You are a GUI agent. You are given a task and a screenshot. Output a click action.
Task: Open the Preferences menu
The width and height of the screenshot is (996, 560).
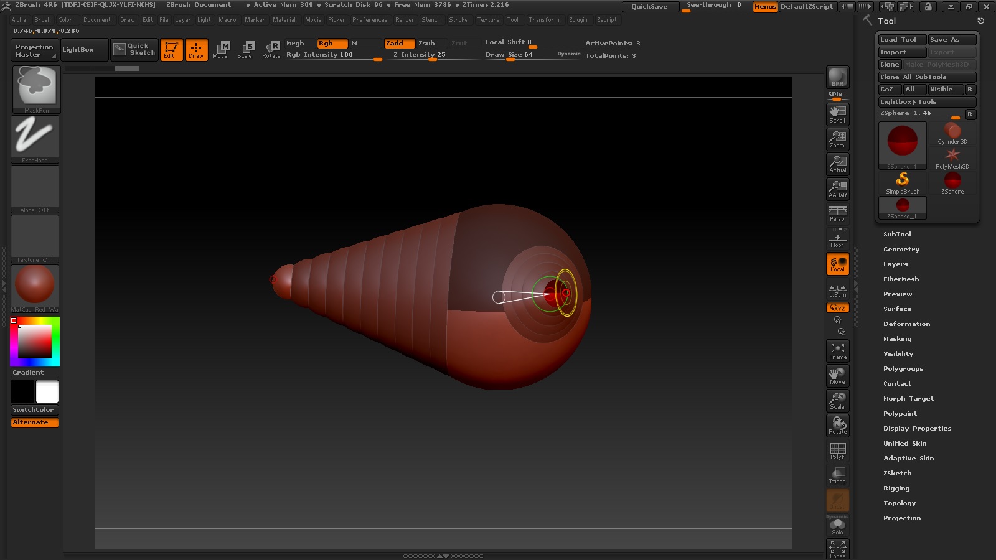[369, 20]
